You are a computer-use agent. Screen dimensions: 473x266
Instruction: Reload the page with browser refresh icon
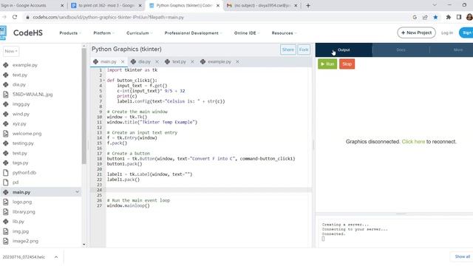click(15, 17)
